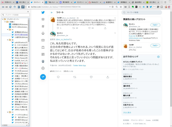Screen dimensions: 172x127
Task: Collapse folder C in bookmarks tree
Action: [8, 112]
